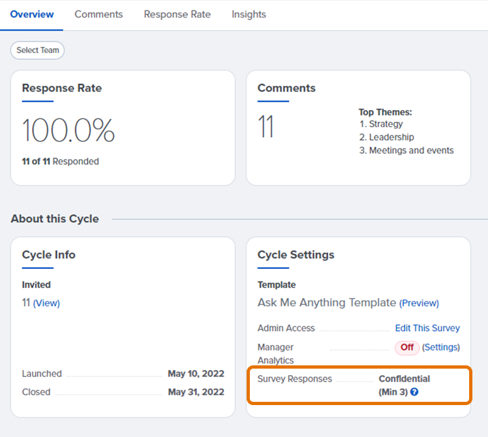Select the Strategy top theme
This screenshot has height=437, width=488.
(x=385, y=124)
